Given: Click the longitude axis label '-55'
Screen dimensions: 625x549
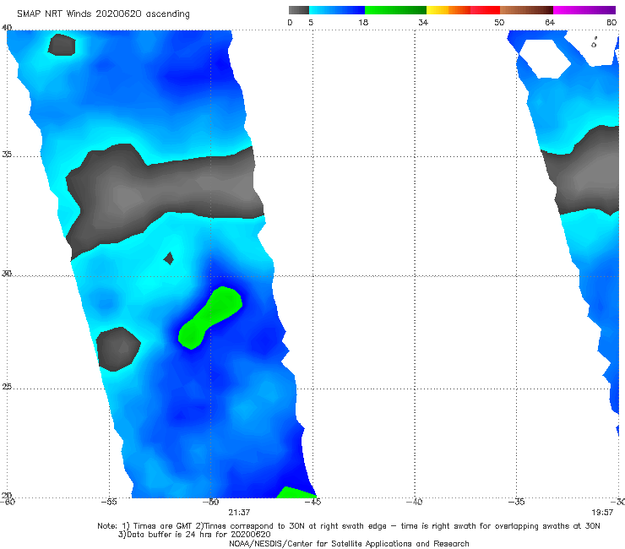Looking at the screenshot, I should (109, 502).
